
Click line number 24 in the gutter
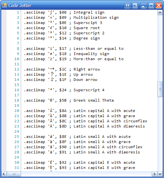coord(17,131)
